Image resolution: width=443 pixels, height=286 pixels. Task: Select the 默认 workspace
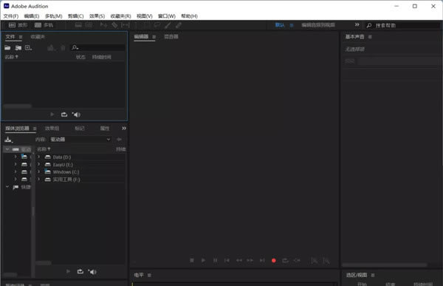click(280, 25)
